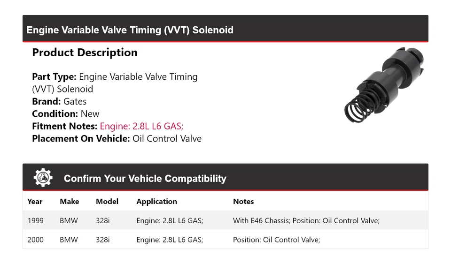The width and height of the screenshot is (451, 264).
Task: Click the E46 Chassis notes cell
Action: pos(306,220)
